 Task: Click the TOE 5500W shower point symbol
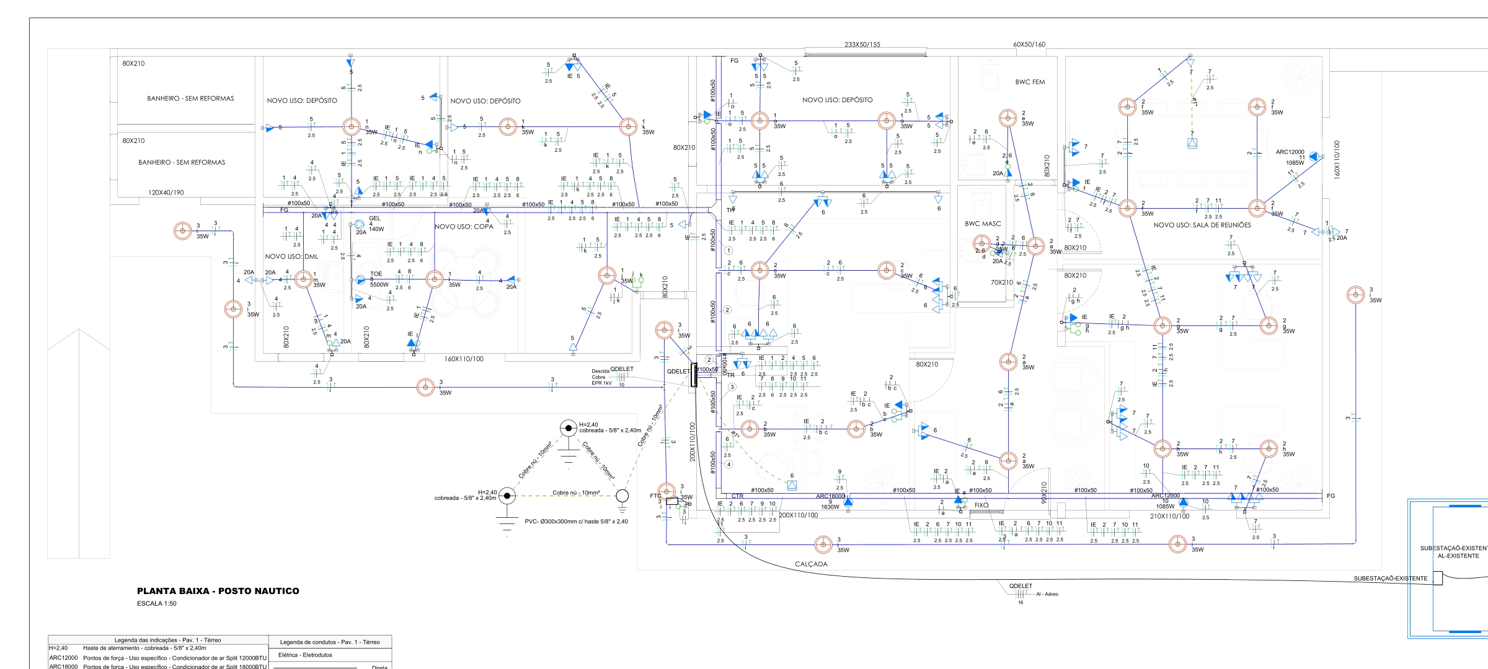pyautogui.click(x=361, y=280)
